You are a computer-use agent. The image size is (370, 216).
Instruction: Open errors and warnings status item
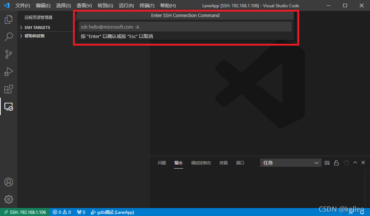click(x=61, y=212)
